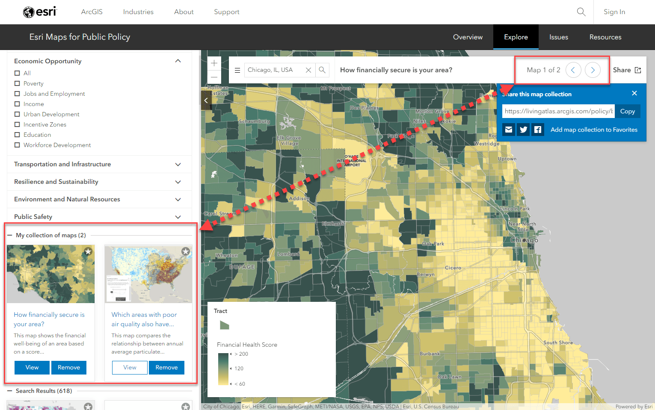Click the Sign In link
655x410 pixels.
[614, 12]
